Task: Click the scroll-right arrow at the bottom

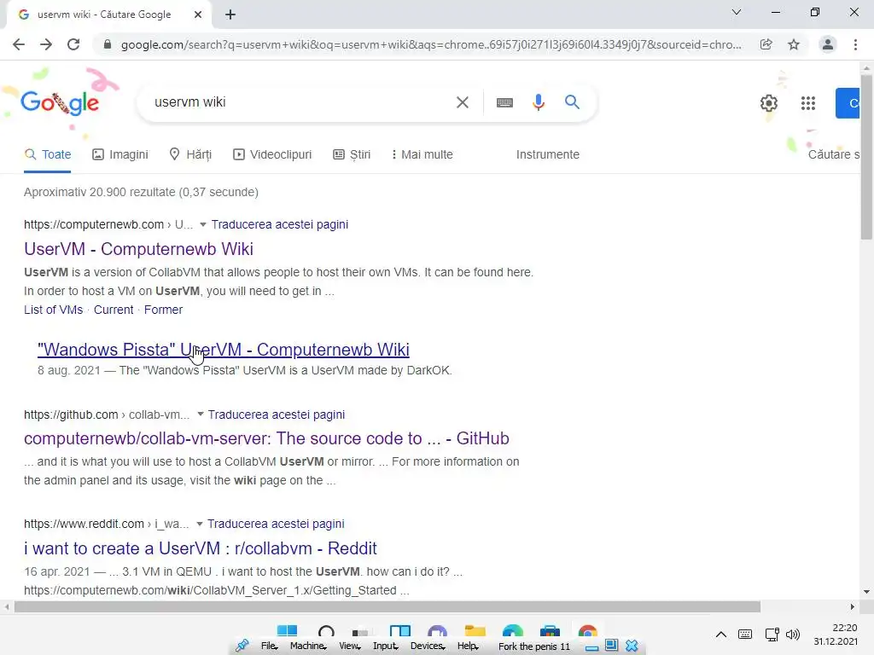Action: coord(853,606)
